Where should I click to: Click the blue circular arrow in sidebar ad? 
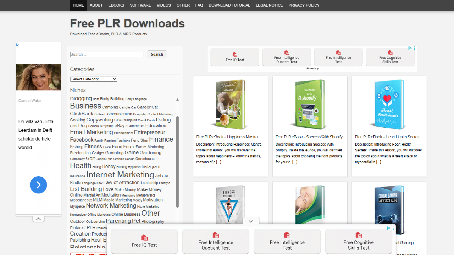pyautogui.click(x=38, y=185)
